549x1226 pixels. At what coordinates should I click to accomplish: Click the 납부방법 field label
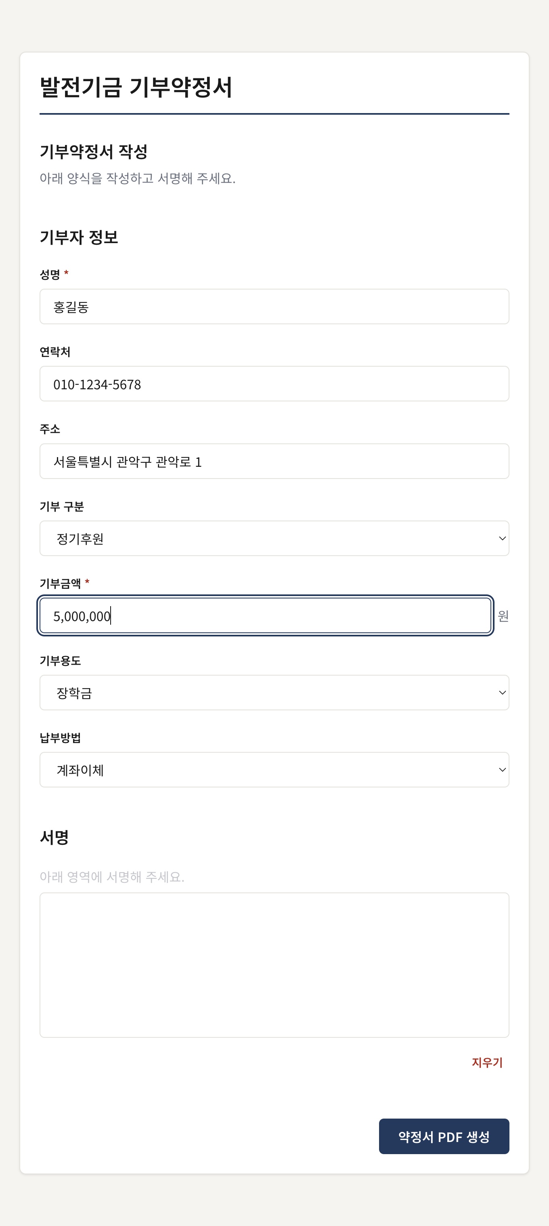(x=61, y=738)
